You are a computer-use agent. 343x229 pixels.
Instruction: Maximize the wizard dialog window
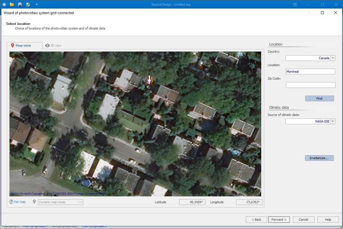pos(322,13)
